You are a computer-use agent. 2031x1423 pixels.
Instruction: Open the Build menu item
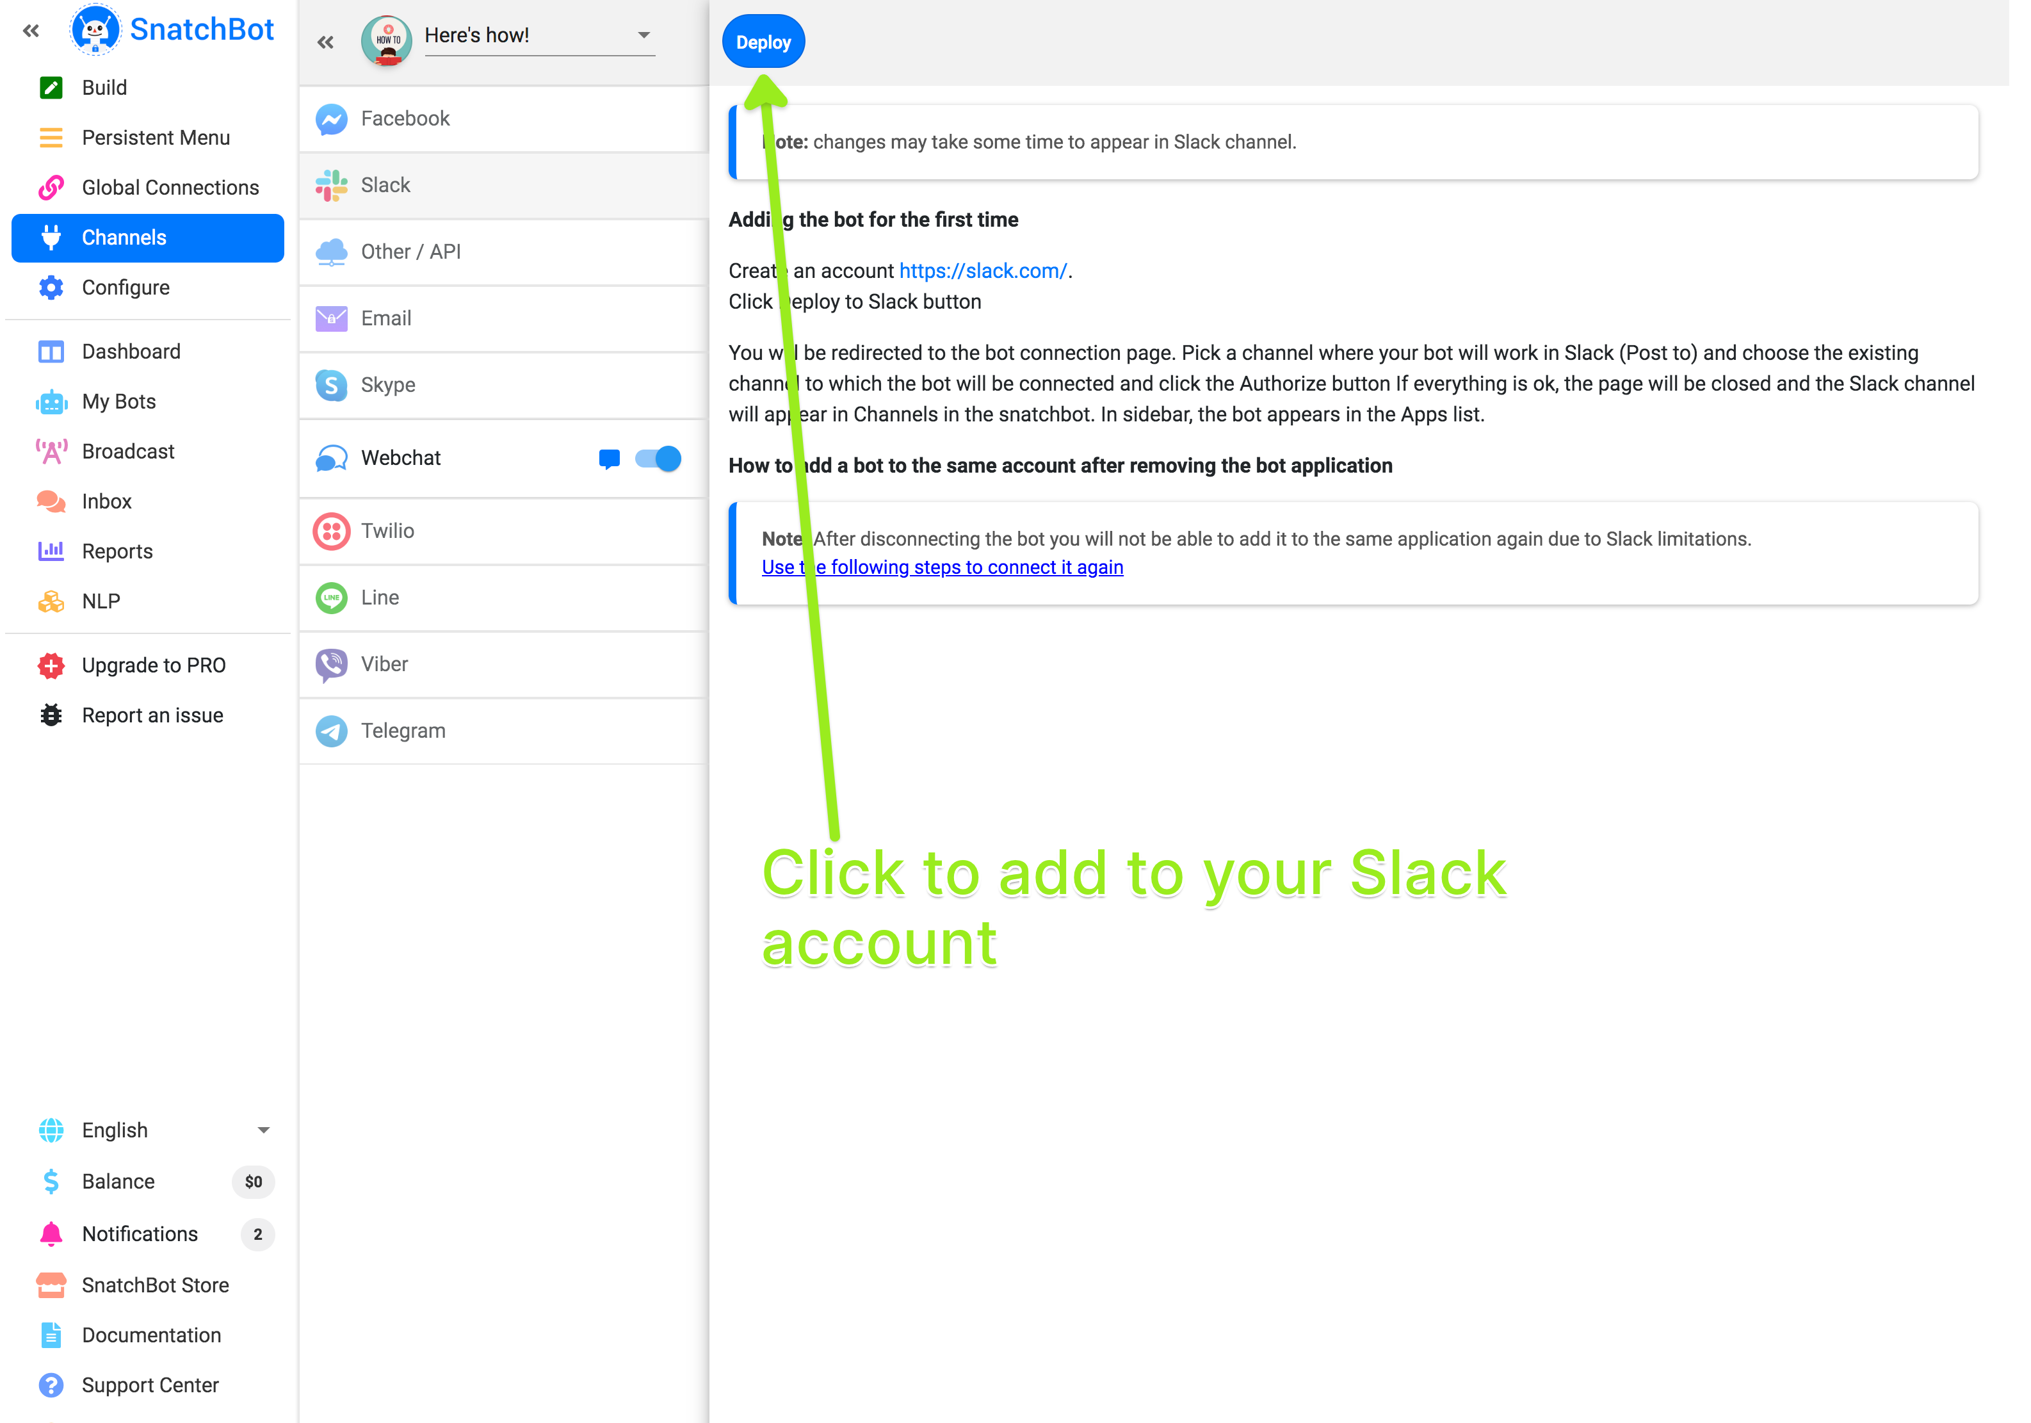[x=104, y=88]
